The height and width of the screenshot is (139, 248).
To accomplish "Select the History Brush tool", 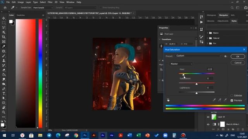I will coord(3,65).
